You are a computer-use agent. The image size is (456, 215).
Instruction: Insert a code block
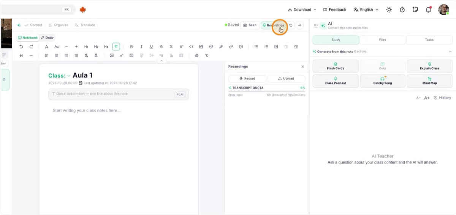point(201,47)
